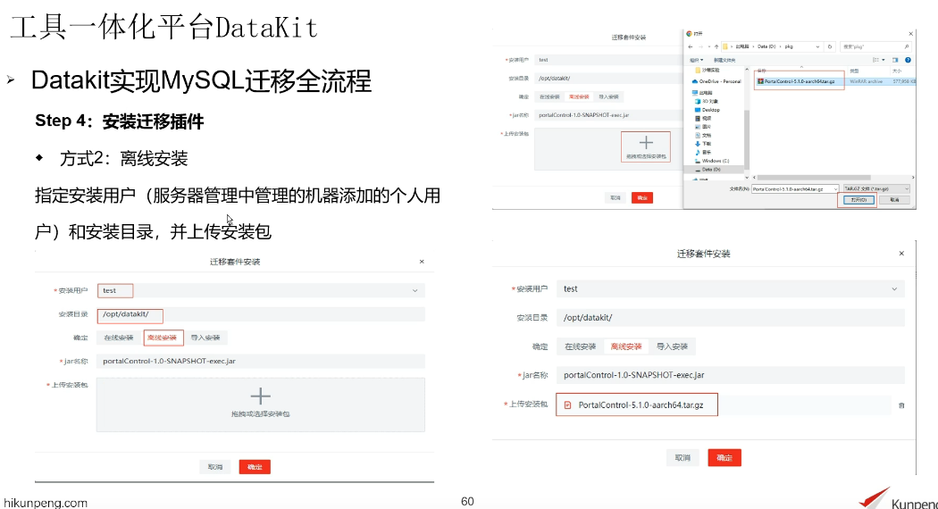This screenshot has width=938, height=509.
Task: Click the uploaded PortalControl-5.1.0-aarch64.tar.gz file entry
Action: pyautogui.click(x=636, y=405)
